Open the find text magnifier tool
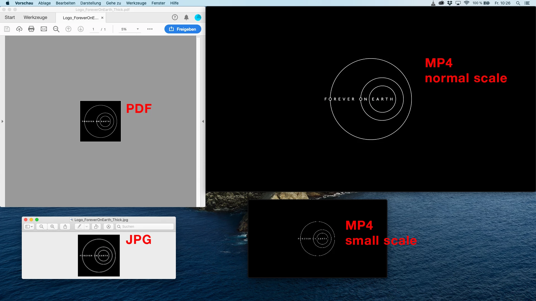Screen dimensions: 536x301 point(56,29)
